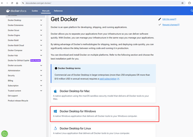Click the browser reload icon
This screenshot has width=193, height=137.
pos(12,3)
